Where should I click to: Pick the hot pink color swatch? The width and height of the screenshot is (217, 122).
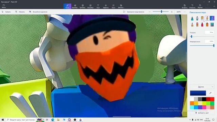(204, 107)
